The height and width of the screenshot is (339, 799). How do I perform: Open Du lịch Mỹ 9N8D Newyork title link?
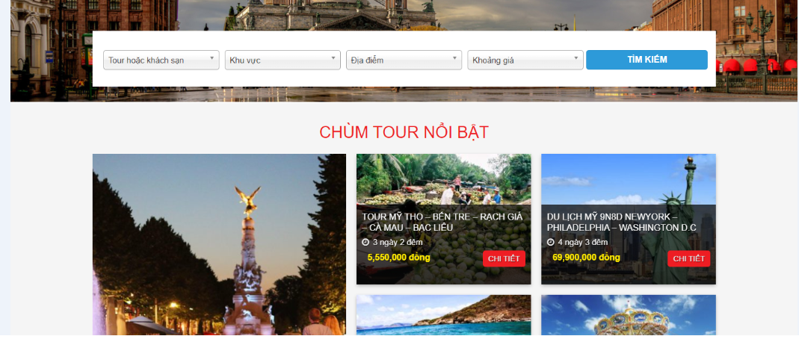[622, 222]
